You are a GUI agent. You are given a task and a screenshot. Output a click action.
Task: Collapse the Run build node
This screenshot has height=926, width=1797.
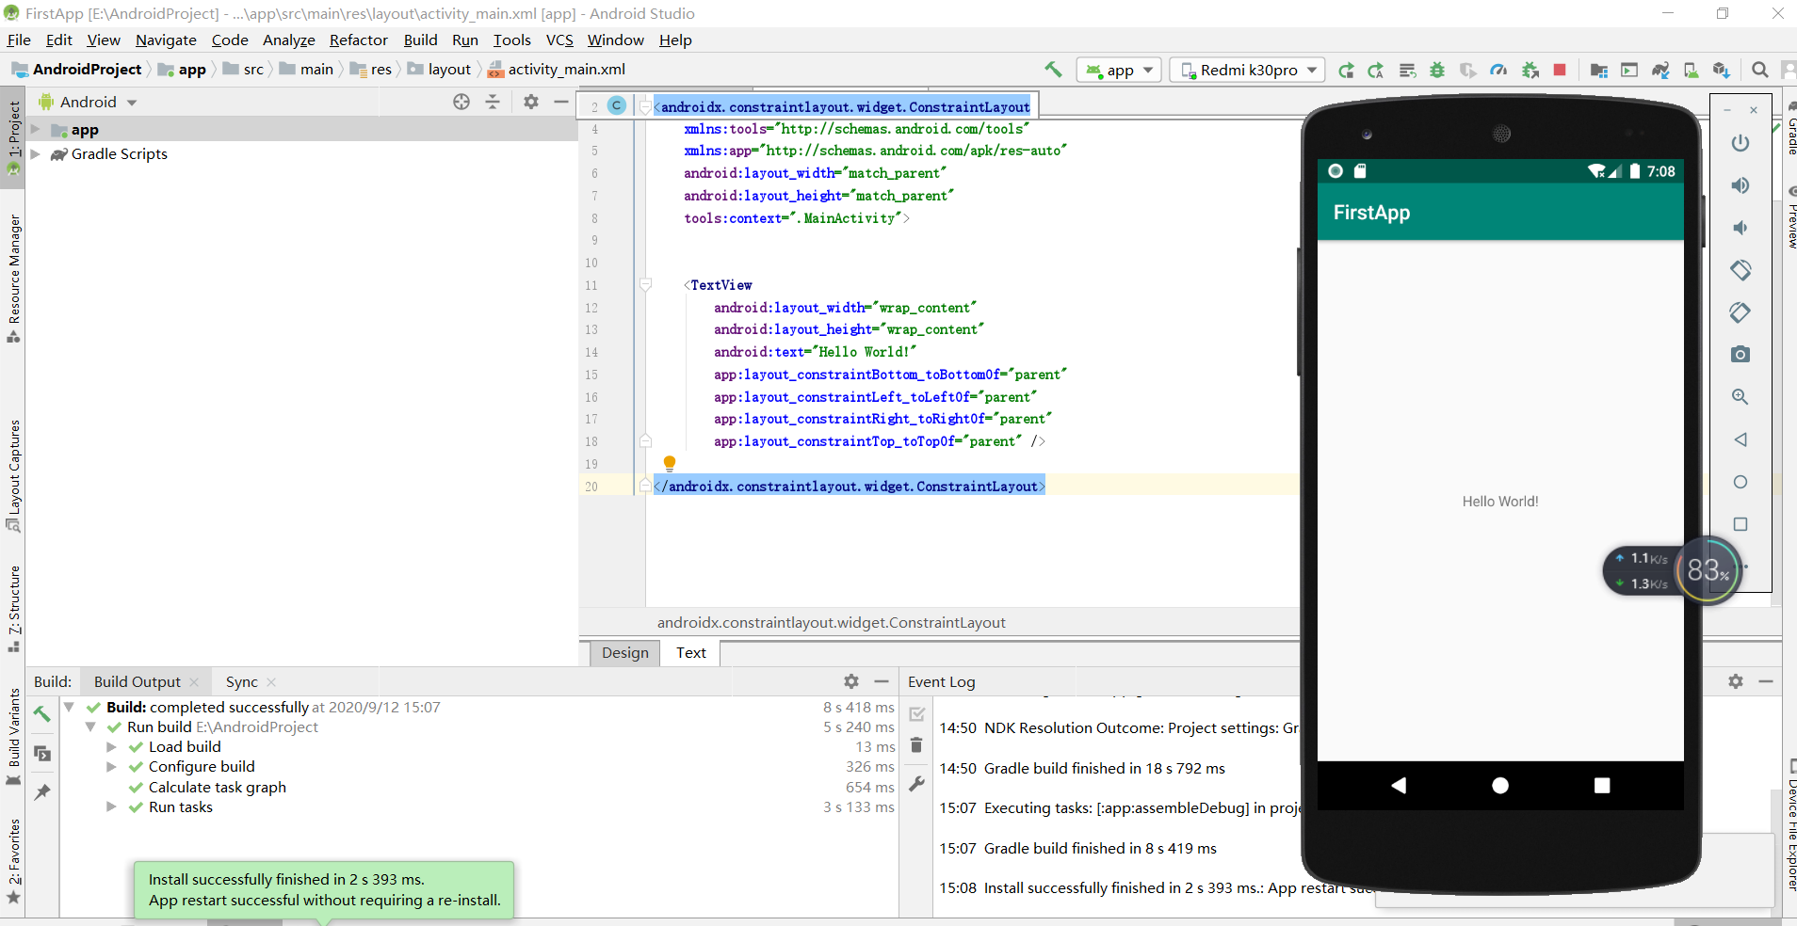click(x=90, y=726)
